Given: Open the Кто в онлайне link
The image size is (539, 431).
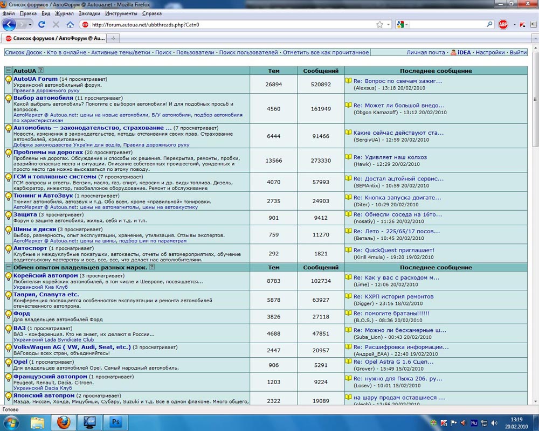Looking at the screenshot, I should coord(67,52).
